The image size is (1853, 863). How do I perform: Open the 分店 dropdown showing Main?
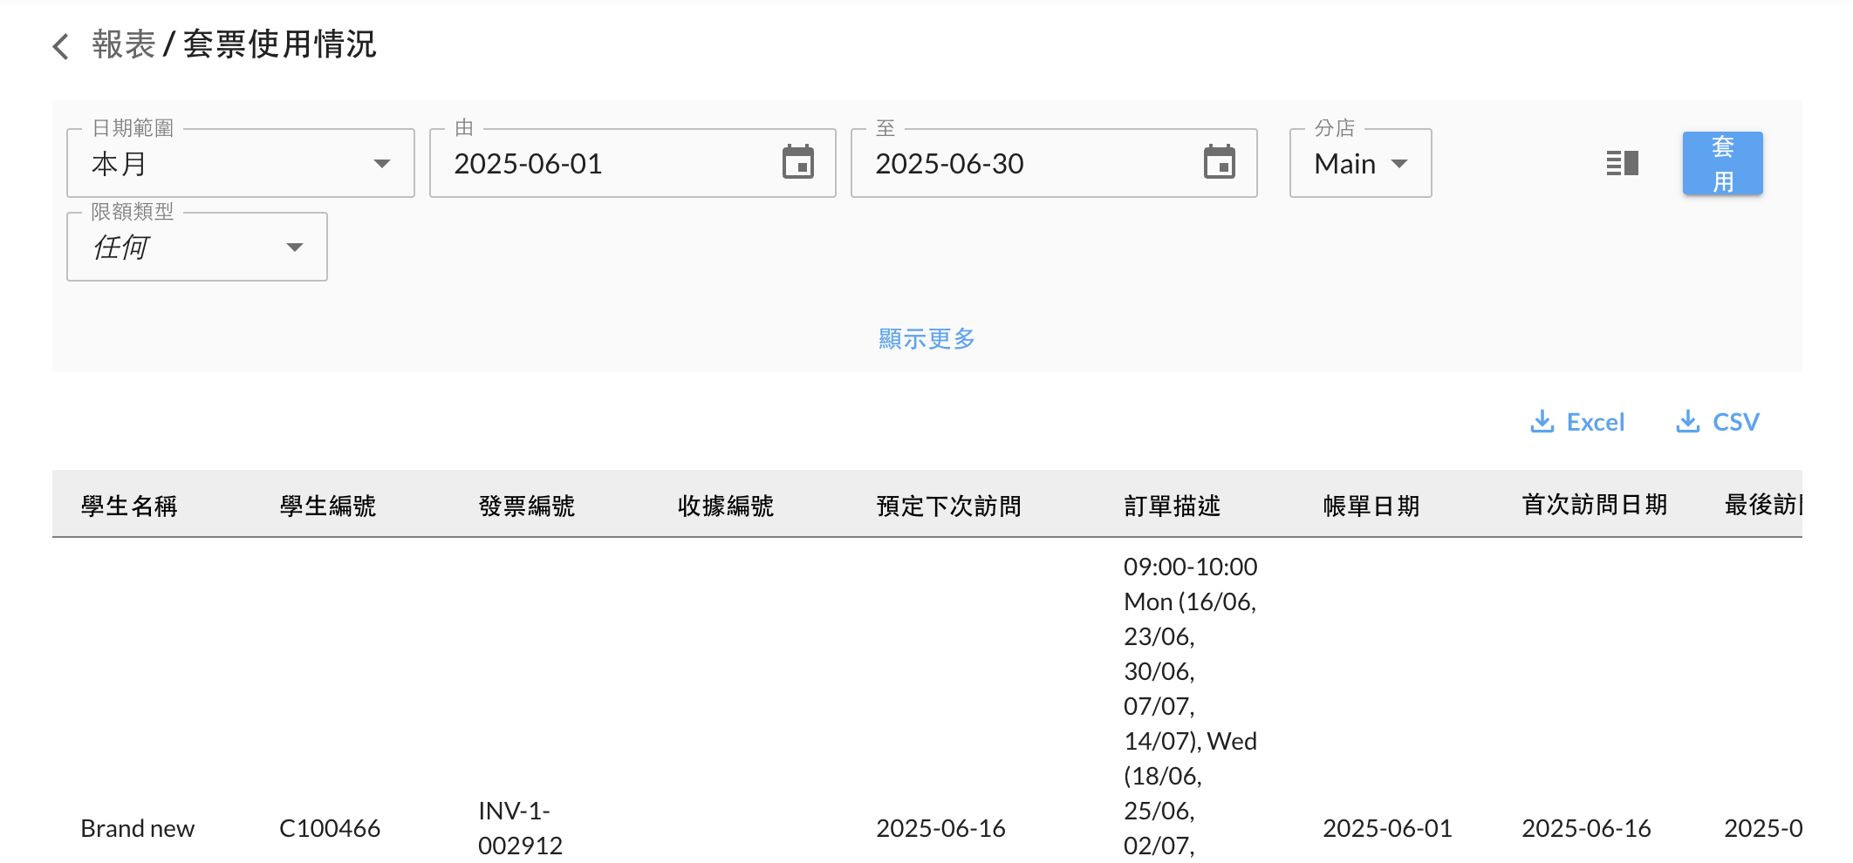tap(1360, 163)
